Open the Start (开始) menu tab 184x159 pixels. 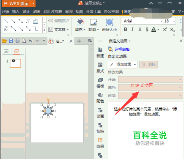click(5, 11)
